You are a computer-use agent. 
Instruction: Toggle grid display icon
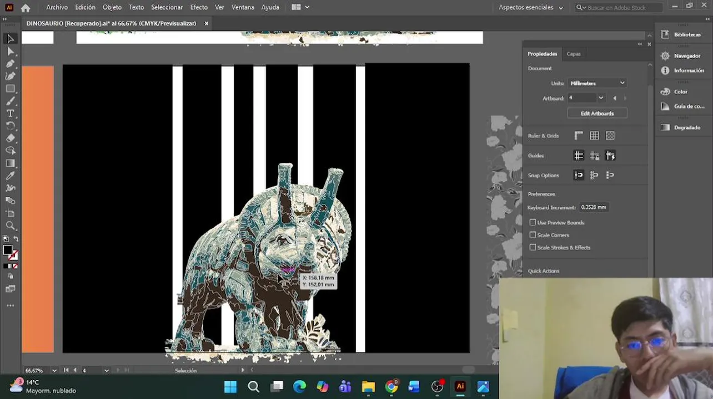click(x=594, y=136)
